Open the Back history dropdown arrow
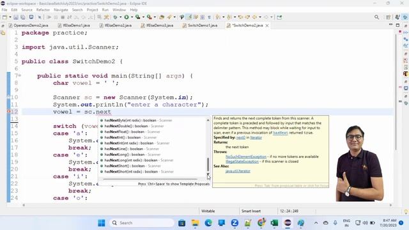 (x=260, y=17)
